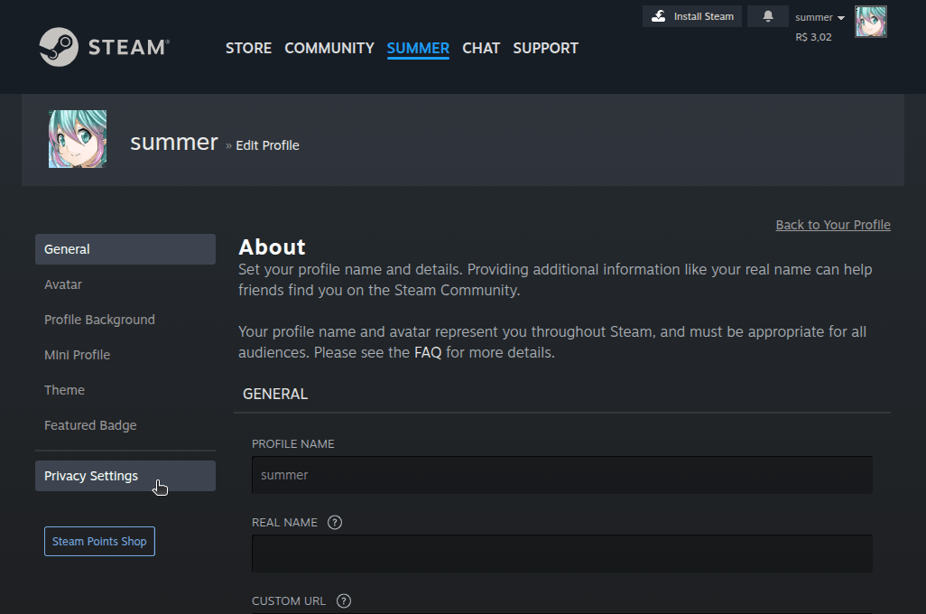926x614 pixels.
Task: Open SUPPORT from the top navigation
Action: [545, 49]
